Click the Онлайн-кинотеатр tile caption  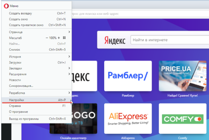pos(73,138)
